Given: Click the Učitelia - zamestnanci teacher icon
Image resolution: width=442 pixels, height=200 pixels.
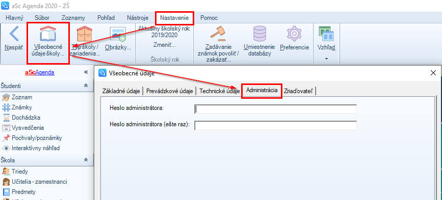Looking at the screenshot, I should [6, 182].
